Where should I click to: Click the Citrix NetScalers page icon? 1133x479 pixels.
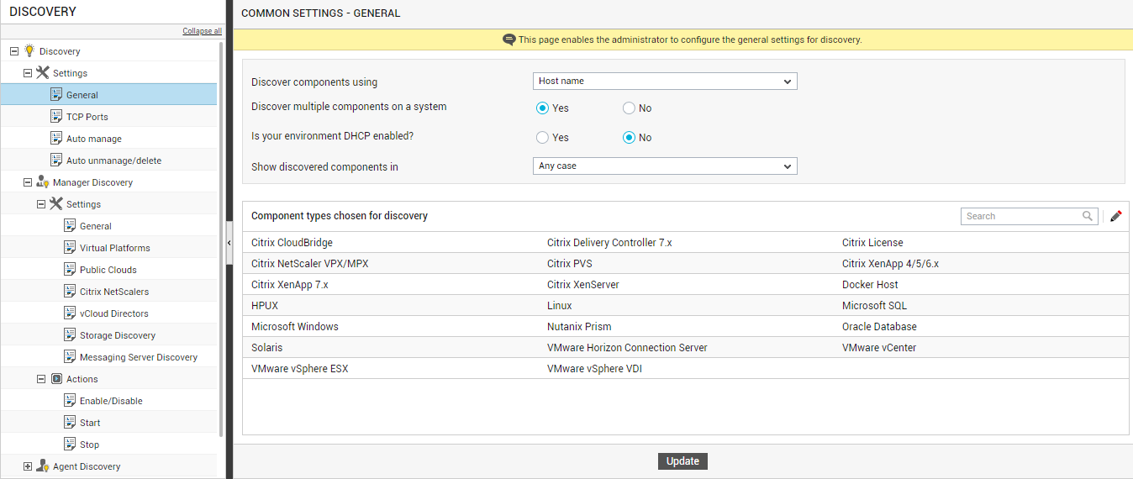pyautogui.click(x=70, y=292)
